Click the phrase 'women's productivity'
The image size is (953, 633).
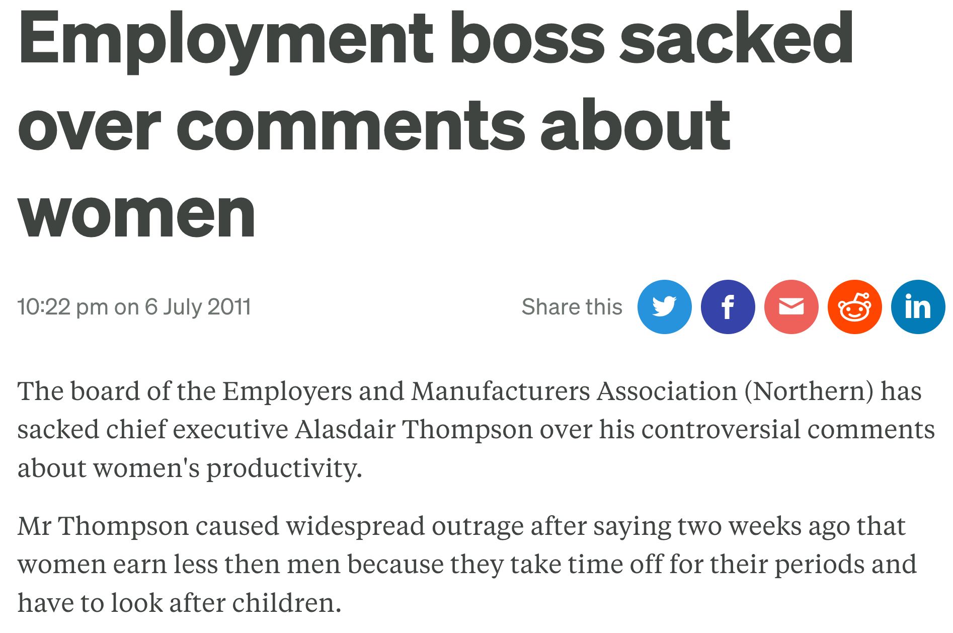(227, 468)
